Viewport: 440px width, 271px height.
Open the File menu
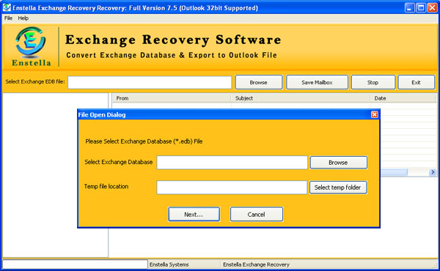tap(8, 18)
